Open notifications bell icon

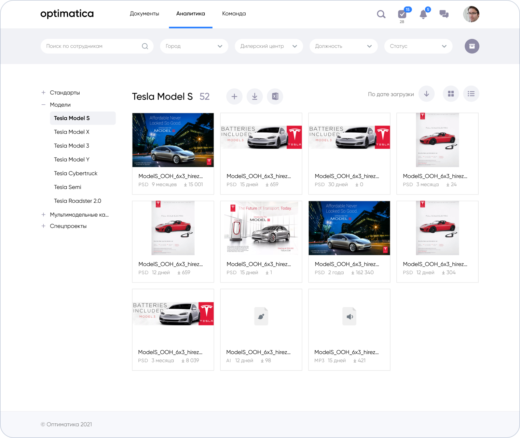423,14
